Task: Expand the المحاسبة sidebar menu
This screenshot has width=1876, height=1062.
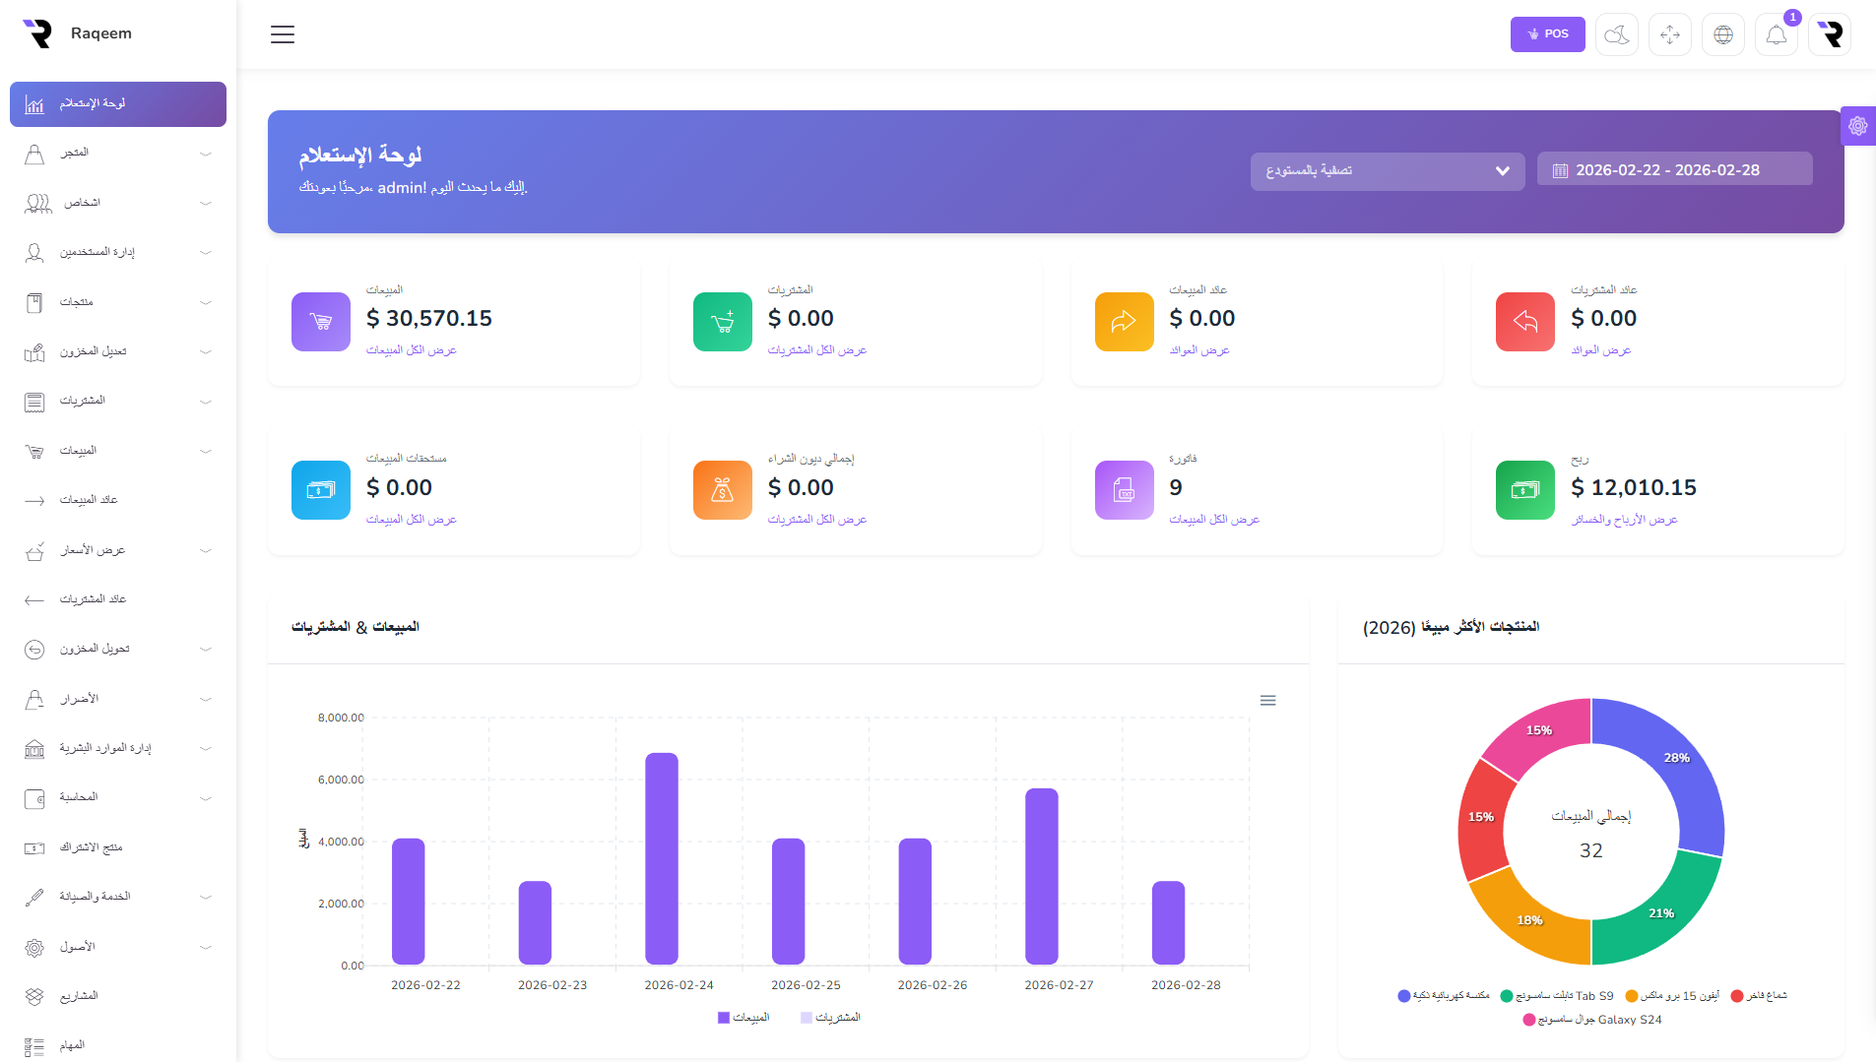Action: click(x=118, y=798)
